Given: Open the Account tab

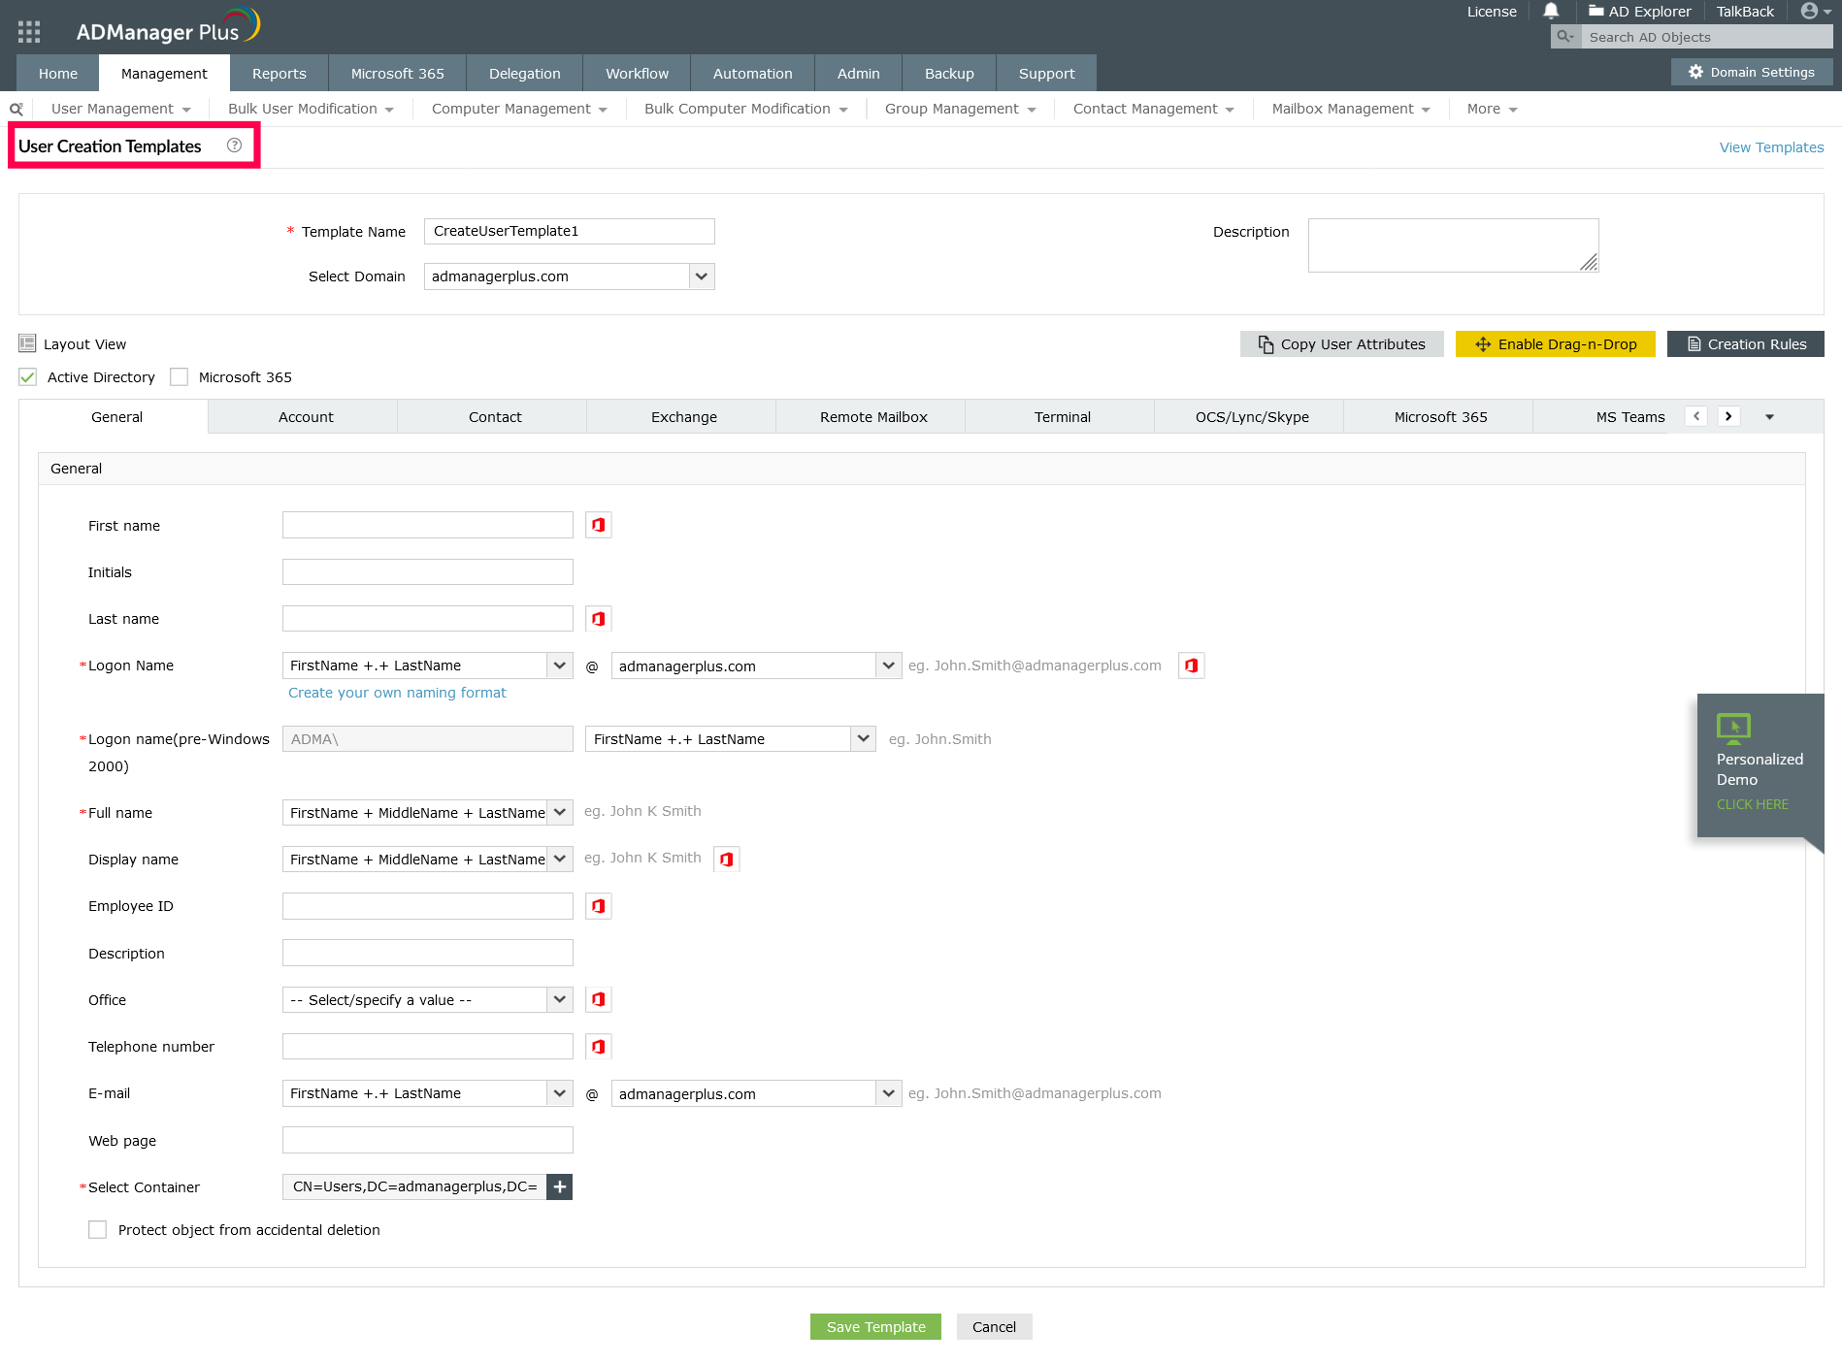Looking at the screenshot, I should point(306,417).
